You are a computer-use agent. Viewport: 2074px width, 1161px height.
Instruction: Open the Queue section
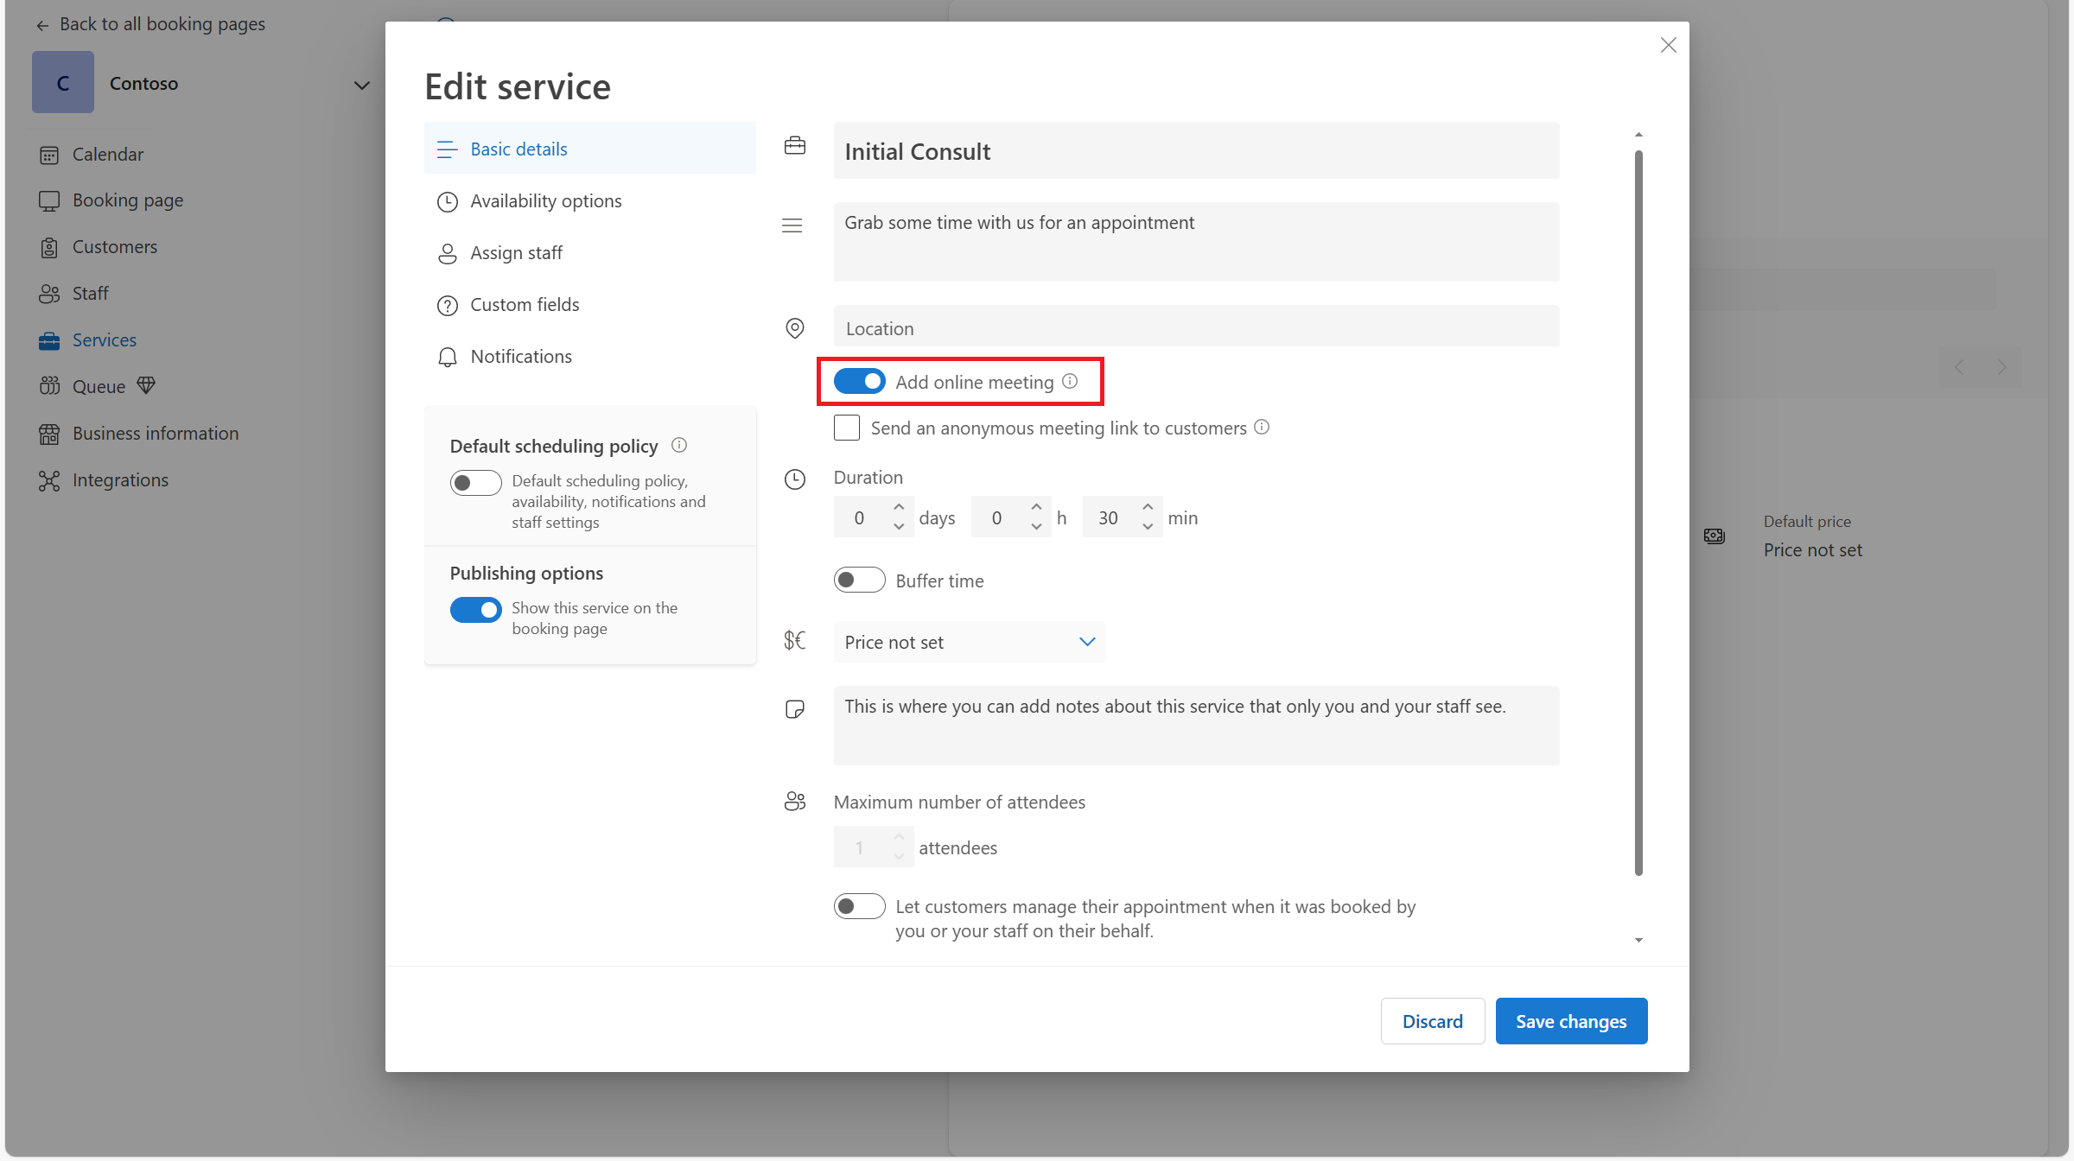tap(99, 386)
